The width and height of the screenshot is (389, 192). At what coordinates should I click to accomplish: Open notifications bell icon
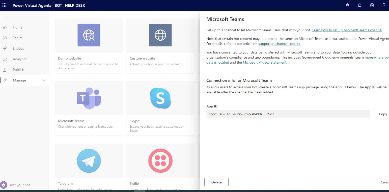tap(360, 5)
